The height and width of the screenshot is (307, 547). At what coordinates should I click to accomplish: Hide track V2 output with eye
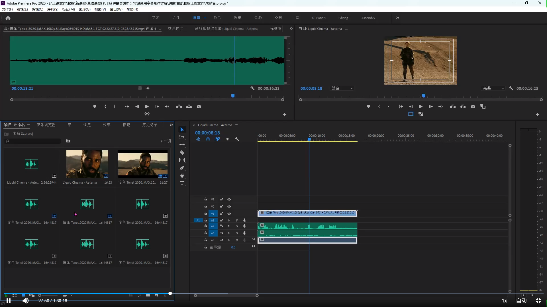(229, 207)
